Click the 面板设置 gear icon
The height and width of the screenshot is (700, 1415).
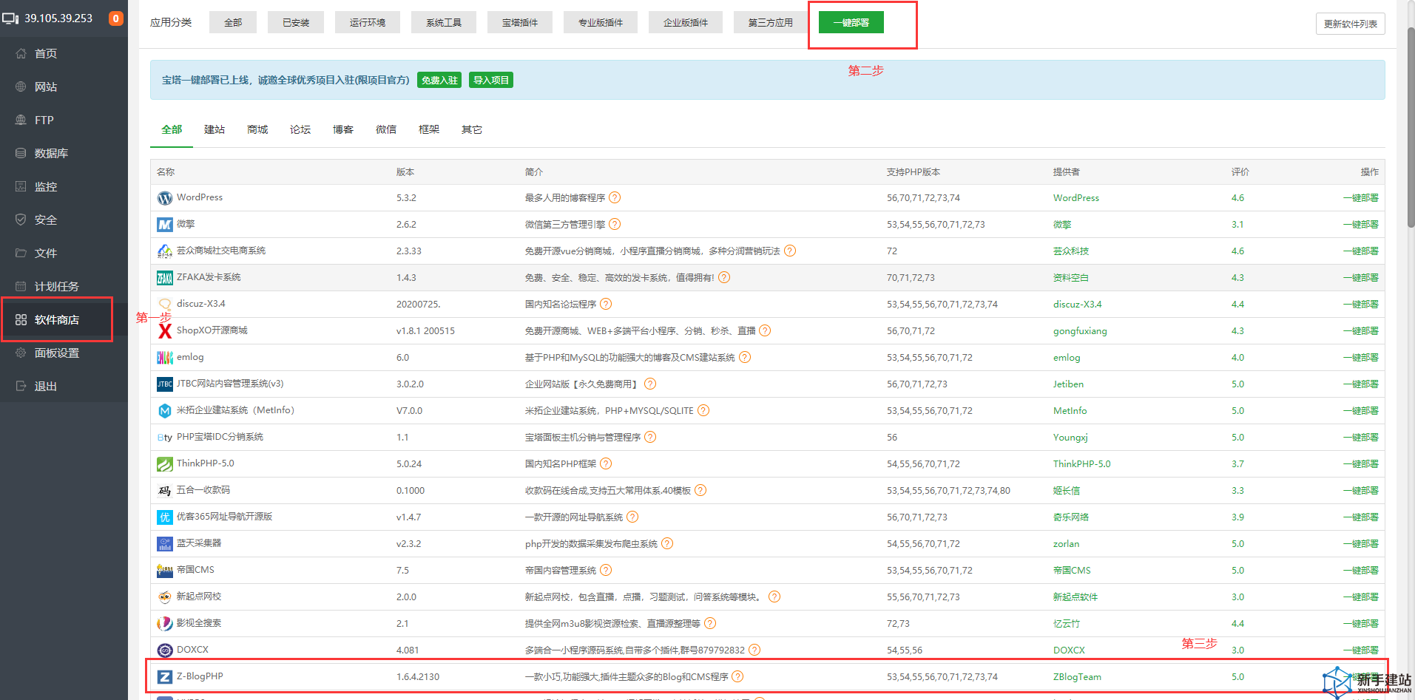point(21,353)
